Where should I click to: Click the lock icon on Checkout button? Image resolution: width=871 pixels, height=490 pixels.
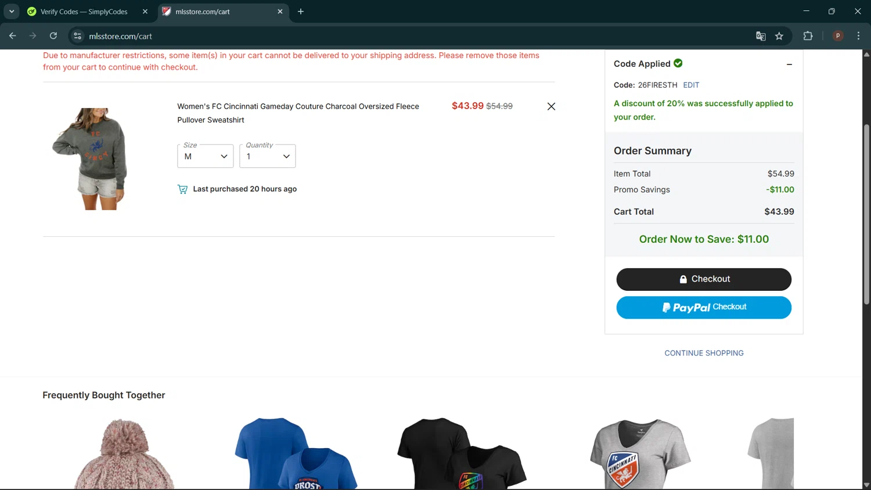click(x=683, y=279)
